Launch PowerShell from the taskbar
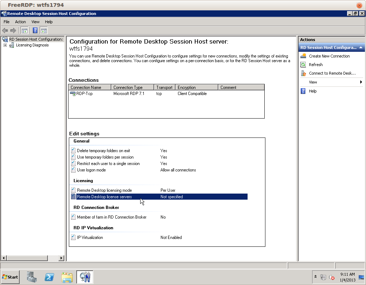Viewport: 366px width, 285px height. pos(49,277)
